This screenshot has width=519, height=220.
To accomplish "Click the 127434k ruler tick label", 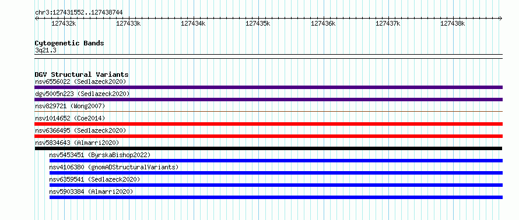I will pos(193,24).
